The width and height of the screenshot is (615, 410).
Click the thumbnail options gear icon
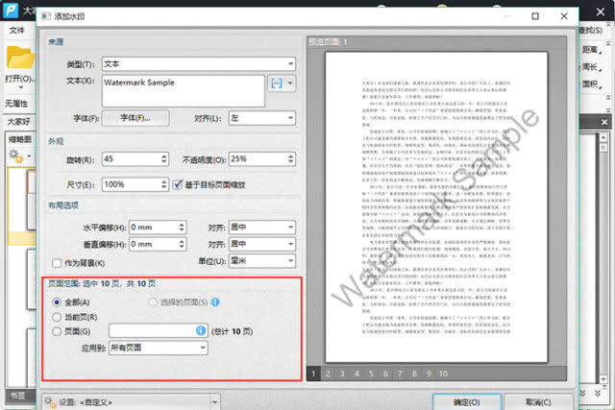pos(16,156)
